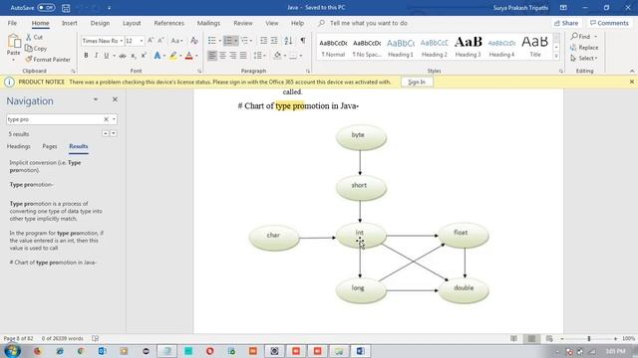Image resolution: width=638 pixels, height=358 pixels.
Task: Increase font size with Grow Font icon
Action: 151,40
